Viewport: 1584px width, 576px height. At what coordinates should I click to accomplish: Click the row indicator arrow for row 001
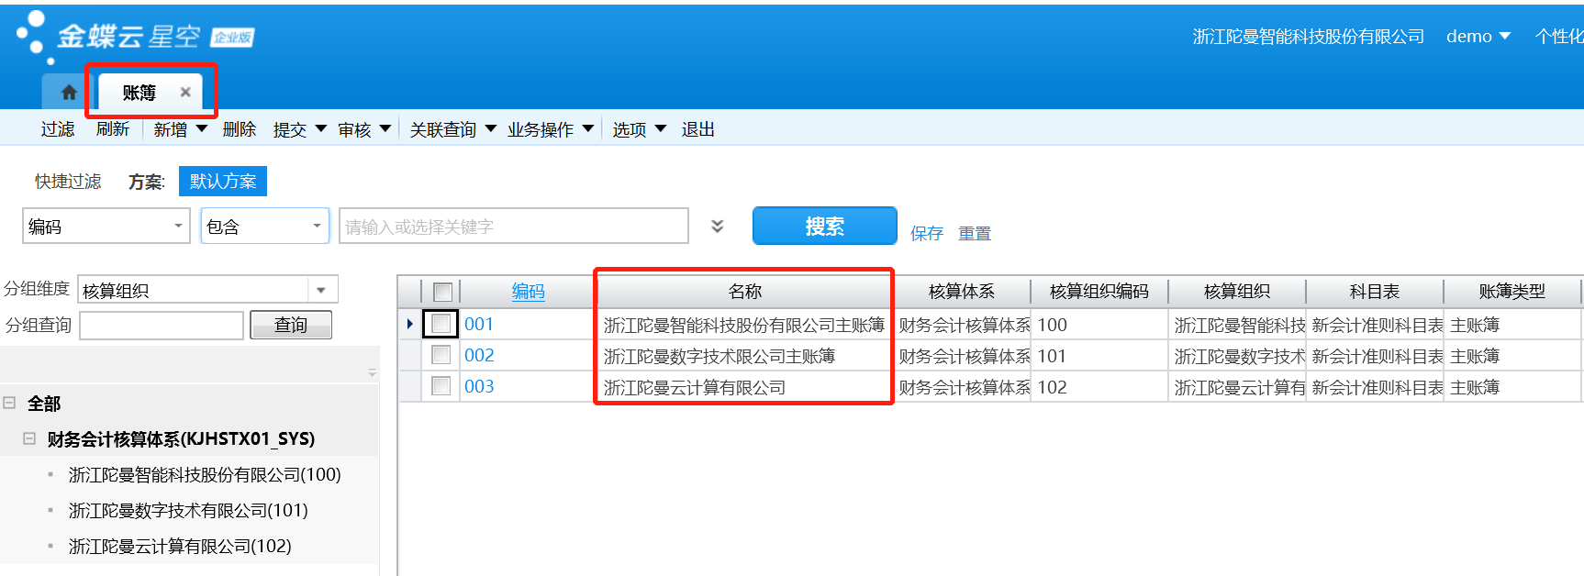tap(409, 324)
